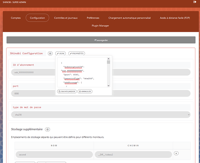This screenshot has width=200, height=163.
Task: Switch to Contrôles et journaux tab
Action: (x=66, y=18)
